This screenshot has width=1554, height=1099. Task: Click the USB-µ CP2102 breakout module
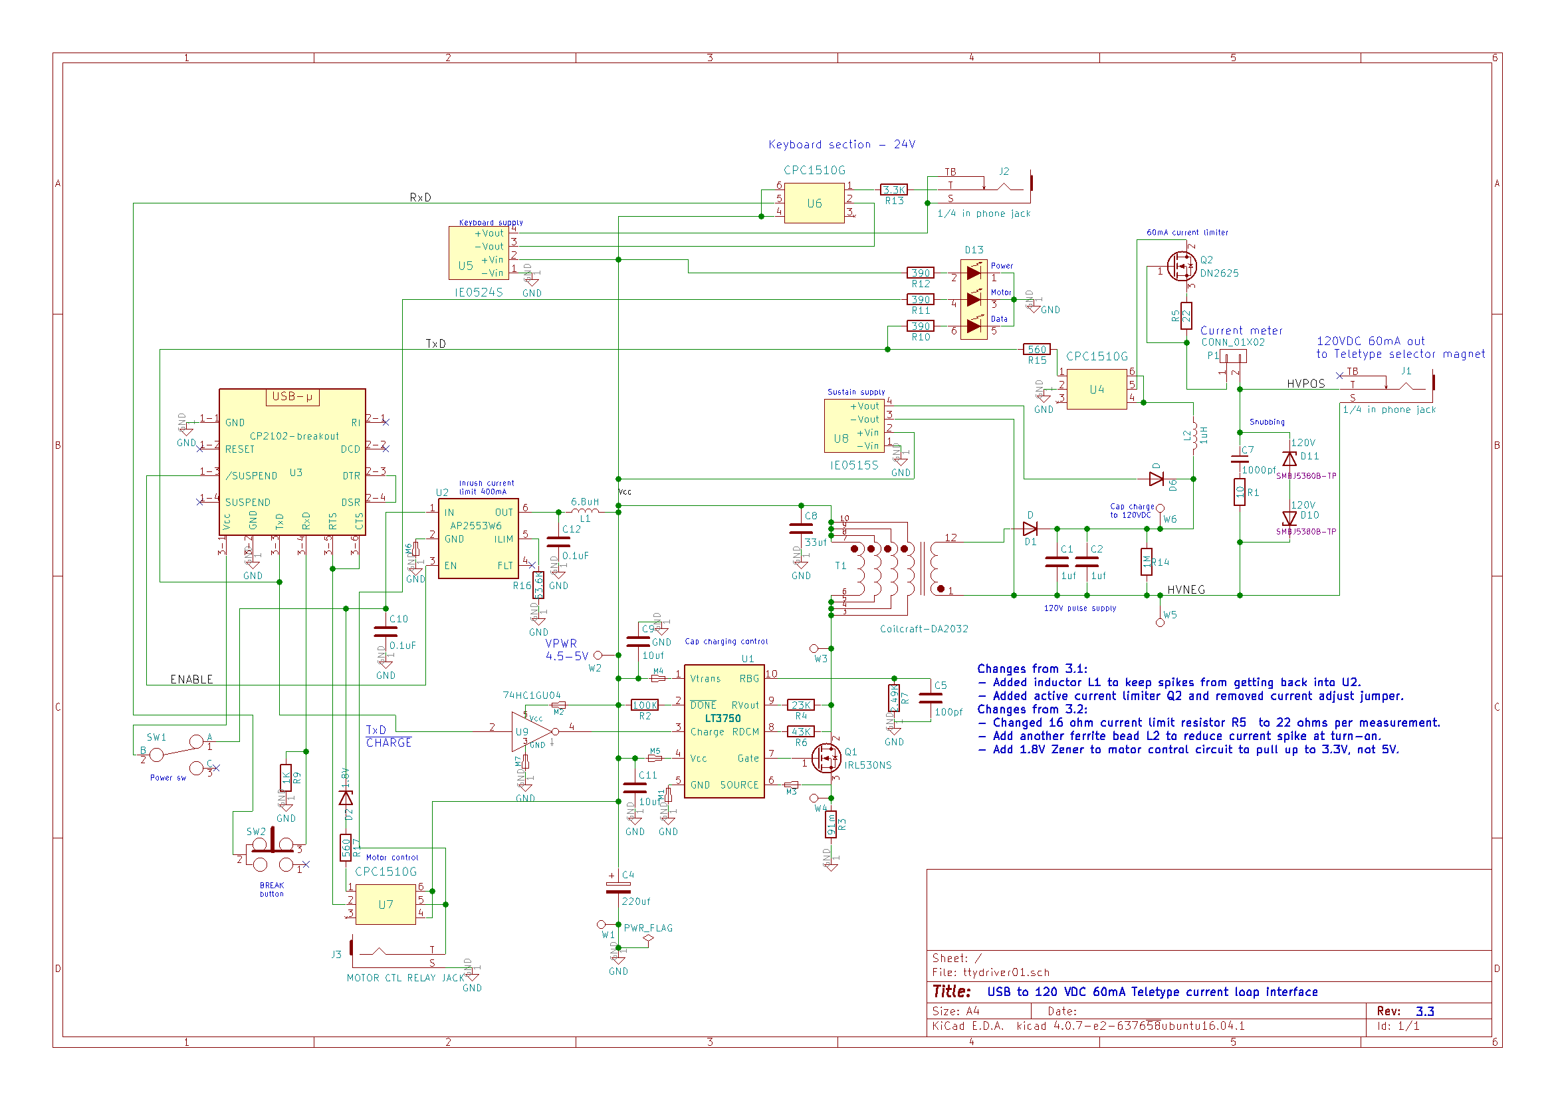[292, 462]
